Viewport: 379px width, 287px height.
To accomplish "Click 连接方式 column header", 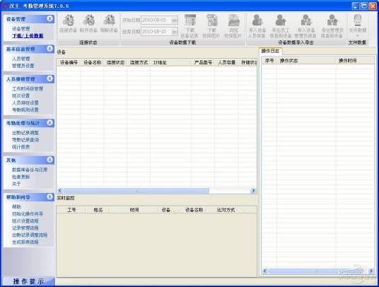I will pyautogui.click(x=139, y=63).
